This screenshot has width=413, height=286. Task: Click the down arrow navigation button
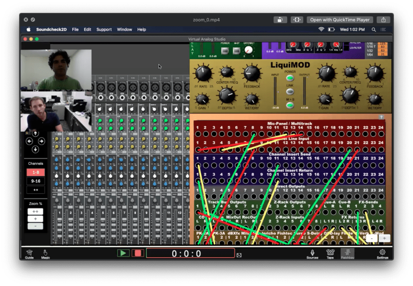(x=35, y=149)
